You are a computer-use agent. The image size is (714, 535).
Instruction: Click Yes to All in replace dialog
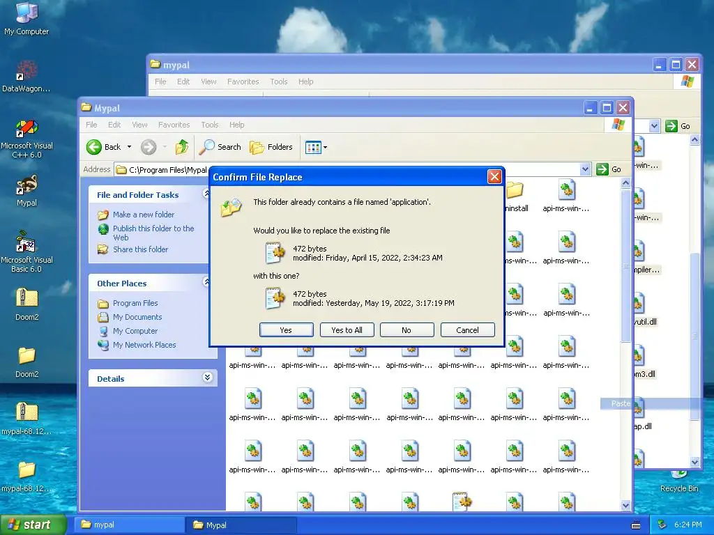[x=347, y=329]
